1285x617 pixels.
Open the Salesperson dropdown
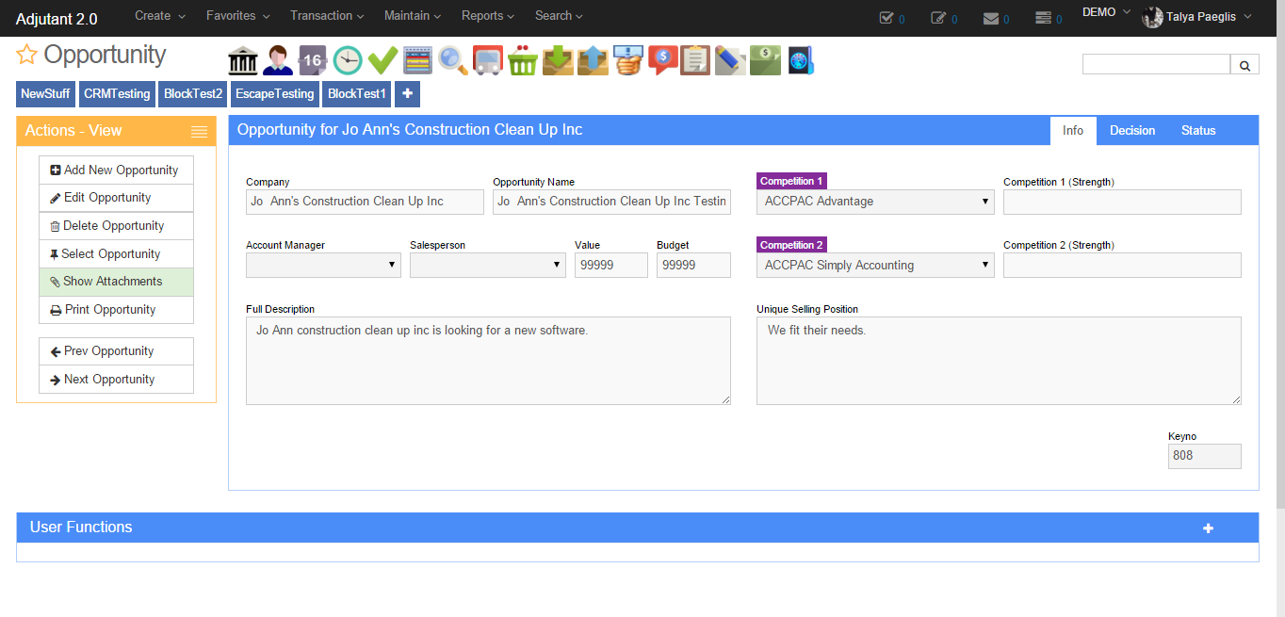pos(487,266)
